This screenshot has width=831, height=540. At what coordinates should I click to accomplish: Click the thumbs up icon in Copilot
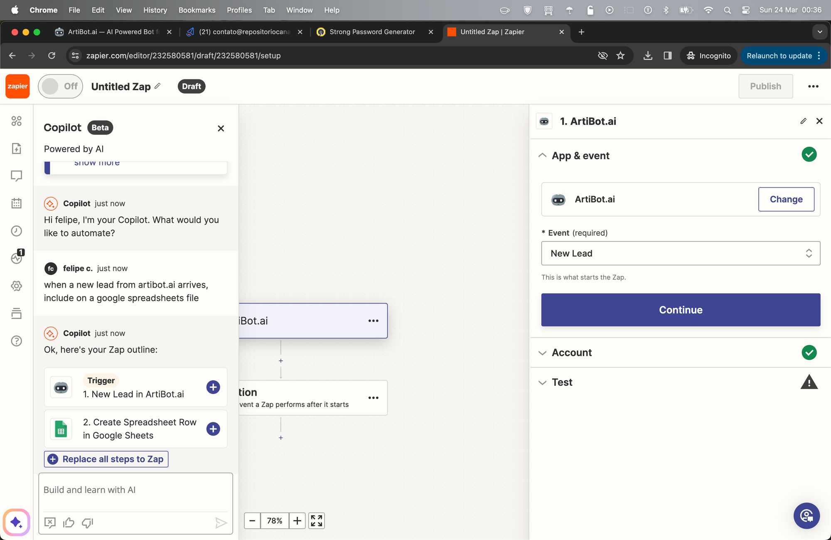click(x=69, y=523)
